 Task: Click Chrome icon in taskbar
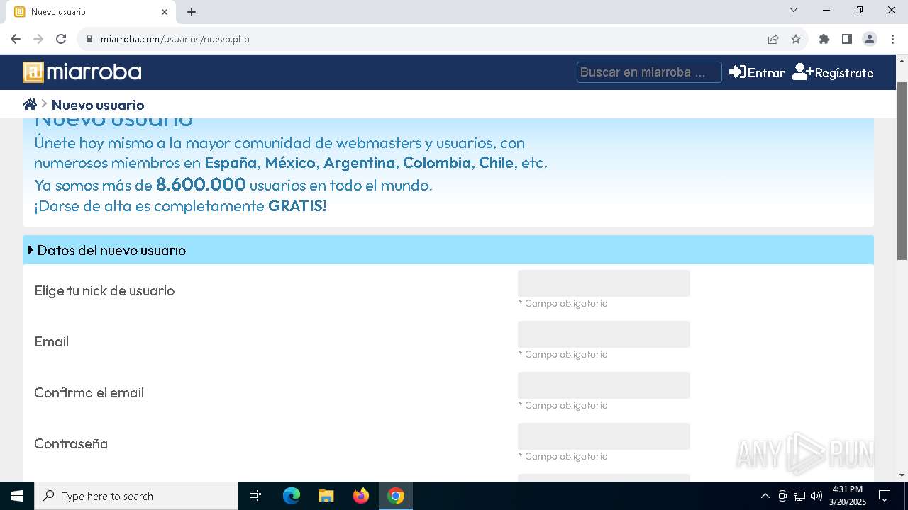click(x=396, y=496)
